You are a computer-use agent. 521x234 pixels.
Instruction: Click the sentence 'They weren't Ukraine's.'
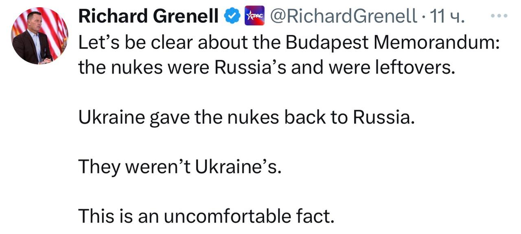(179, 167)
